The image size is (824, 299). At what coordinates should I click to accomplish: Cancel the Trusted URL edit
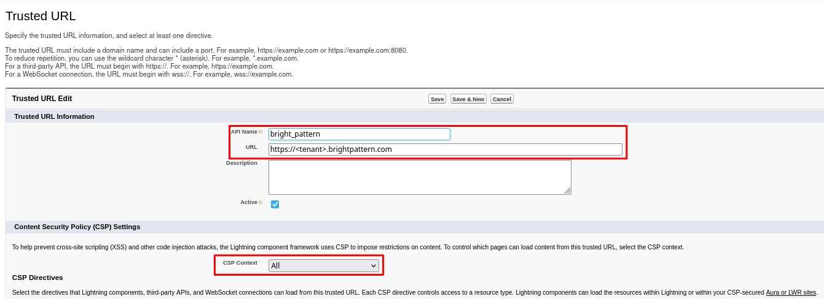[x=502, y=99]
